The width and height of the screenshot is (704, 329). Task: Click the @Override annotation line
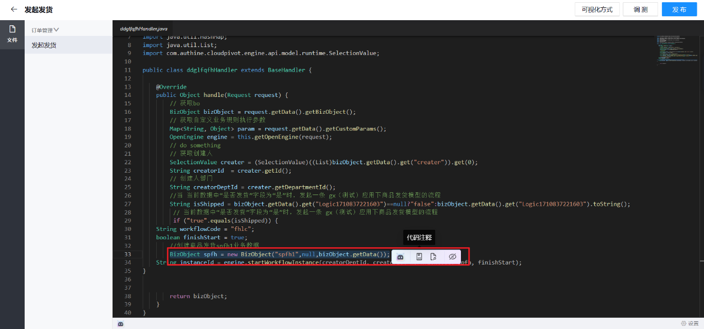click(171, 87)
